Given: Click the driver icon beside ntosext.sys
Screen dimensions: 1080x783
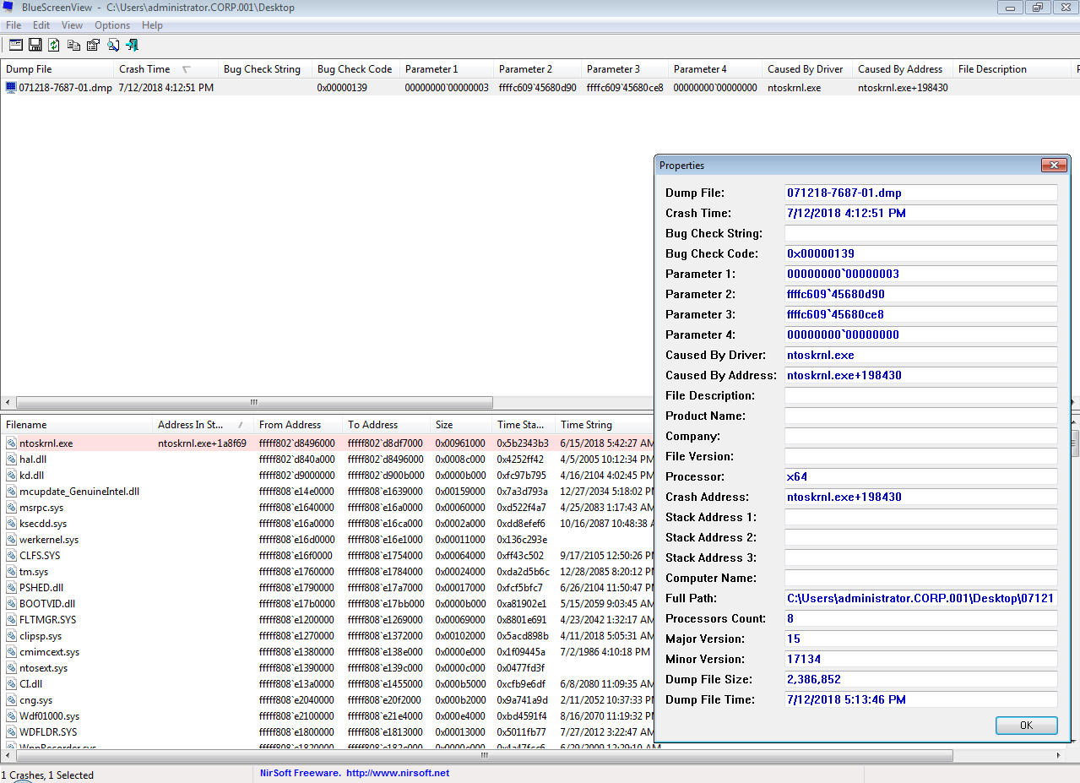Looking at the screenshot, I should 11,668.
